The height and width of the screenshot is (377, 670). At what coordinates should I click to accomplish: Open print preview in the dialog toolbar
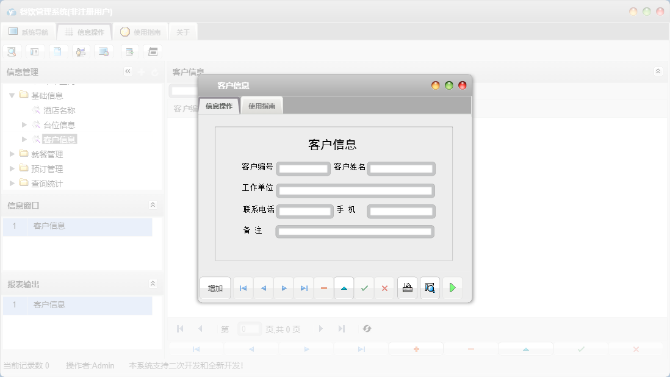tap(430, 287)
